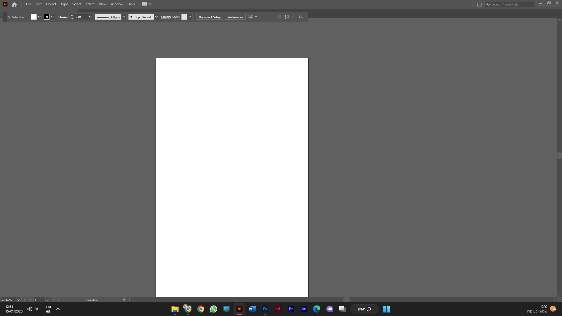The height and width of the screenshot is (316, 562).
Task: Click the stroke color swatch box
Action: point(47,17)
